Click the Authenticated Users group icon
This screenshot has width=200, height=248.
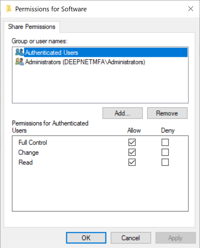(x=19, y=52)
